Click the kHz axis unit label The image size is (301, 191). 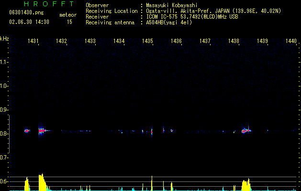[4, 39]
